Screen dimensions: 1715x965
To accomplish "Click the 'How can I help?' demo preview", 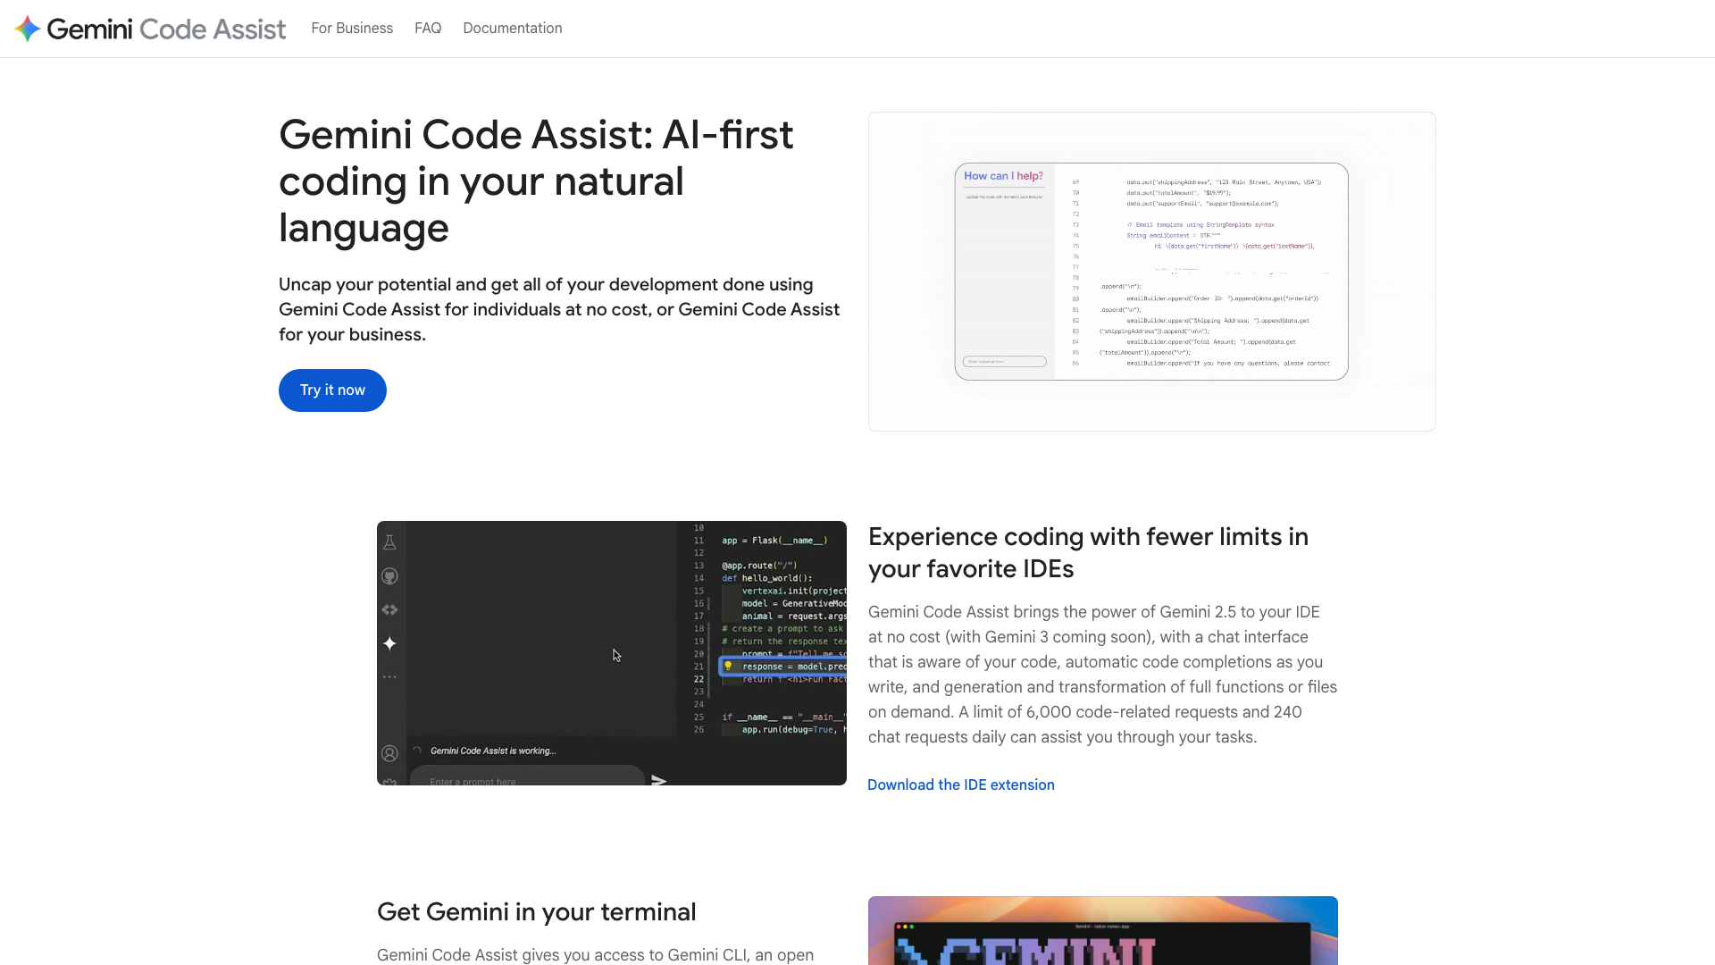I will point(1150,271).
